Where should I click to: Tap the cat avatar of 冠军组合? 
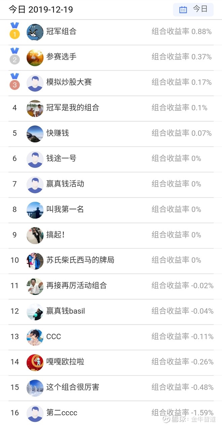click(35, 32)
